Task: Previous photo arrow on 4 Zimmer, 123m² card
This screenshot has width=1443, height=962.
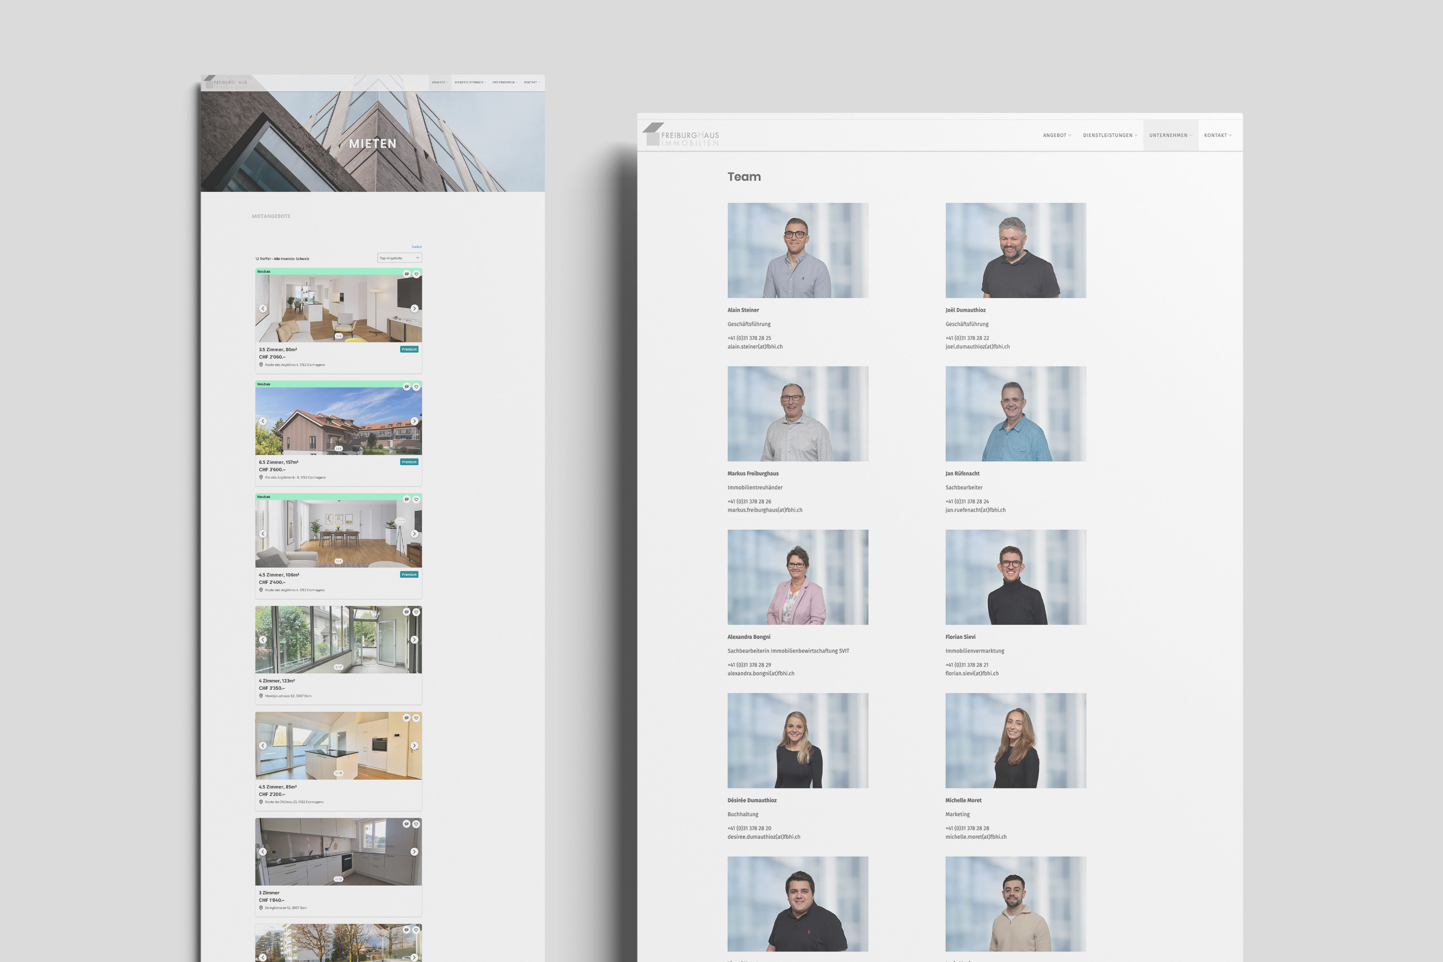Action: click(263, 640)
